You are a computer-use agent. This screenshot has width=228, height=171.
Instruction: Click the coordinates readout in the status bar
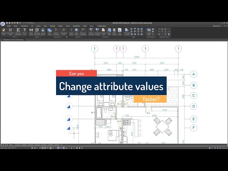tap(8, 148)
